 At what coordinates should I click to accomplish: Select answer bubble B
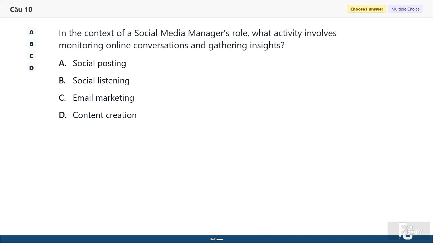point(31,44)
